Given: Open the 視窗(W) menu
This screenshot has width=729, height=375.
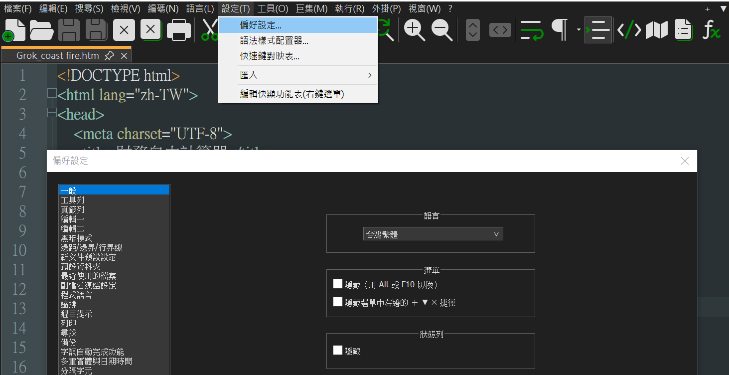Looking at the screenshot, I should [x=425, y=8].
